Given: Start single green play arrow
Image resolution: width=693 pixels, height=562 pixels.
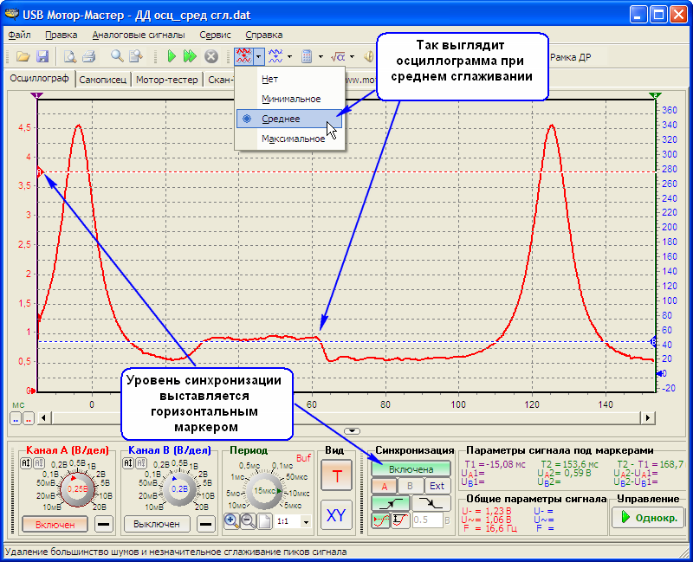Looking at the screenshot, I should pos(173,56).
